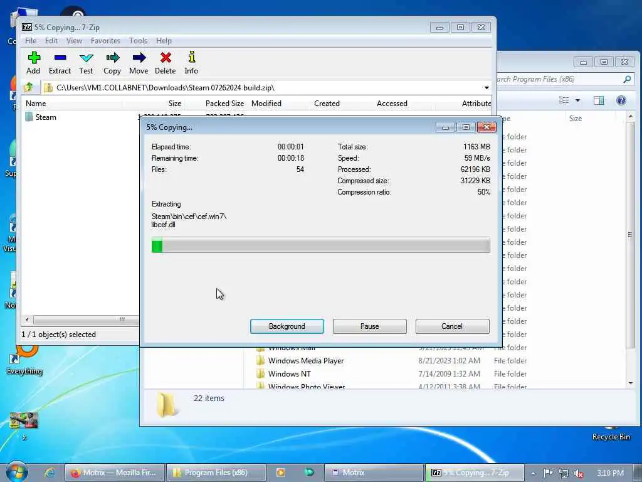Sort by Packed Size column
This screenshot has height=482, width=642.
tap(224, 104)
